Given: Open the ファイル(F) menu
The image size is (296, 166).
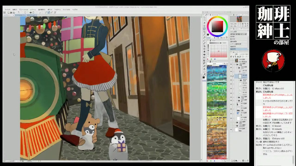Looking at the screenshot, I should pos(7,10).
